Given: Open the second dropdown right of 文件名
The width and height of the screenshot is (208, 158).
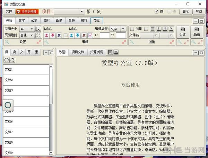Looking at the screenshot, I should pos(167,35).
